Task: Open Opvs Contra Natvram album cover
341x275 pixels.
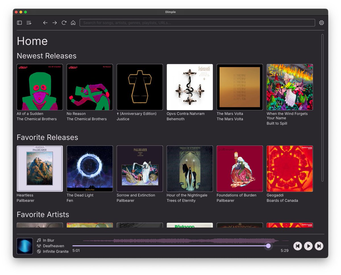Action: click(x=190, y=87)
